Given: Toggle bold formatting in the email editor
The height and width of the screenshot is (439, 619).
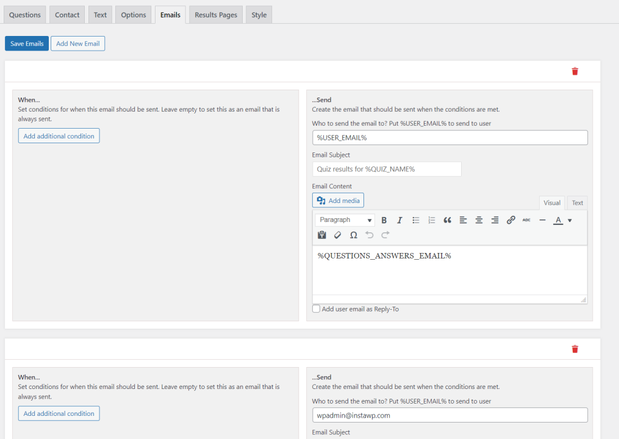Looking at the screenshot, I should click(384, 220).
